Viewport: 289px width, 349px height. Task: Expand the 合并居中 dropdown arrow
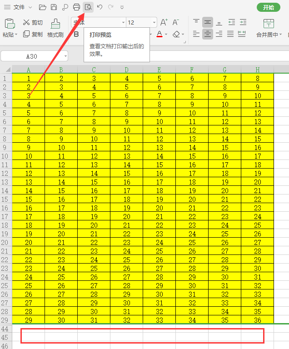(280, 35)
